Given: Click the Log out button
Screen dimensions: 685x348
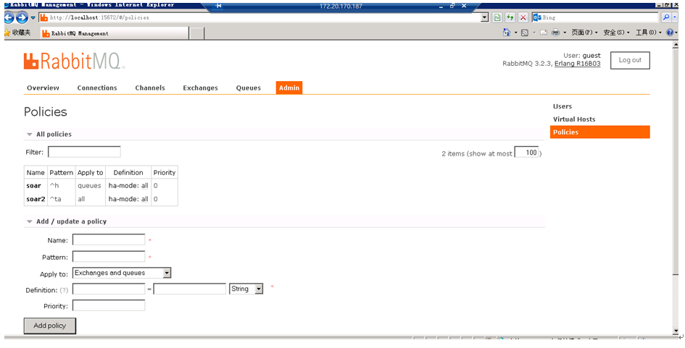Looking at the screenshot, I should pyautogui.click(x=630, y=60).
